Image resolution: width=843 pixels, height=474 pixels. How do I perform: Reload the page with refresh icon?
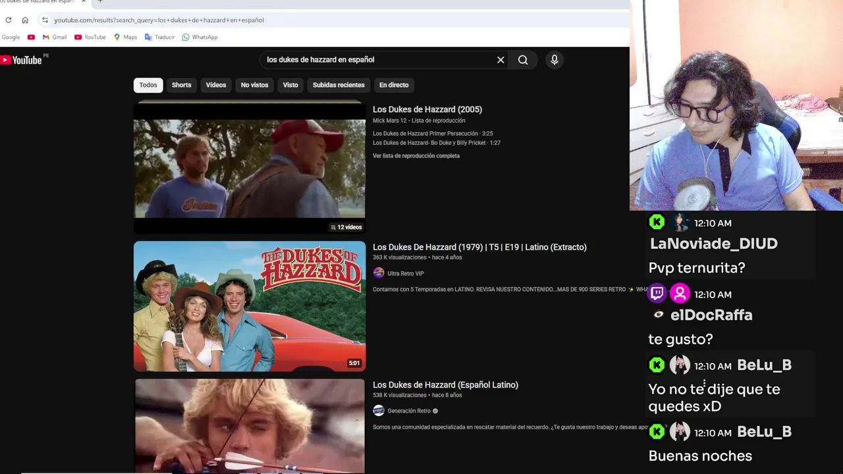pos(9,20)
